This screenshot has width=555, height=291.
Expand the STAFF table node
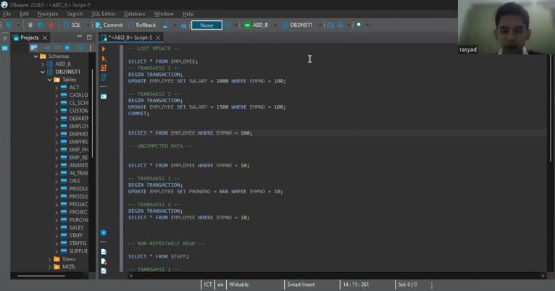point(57,235)
